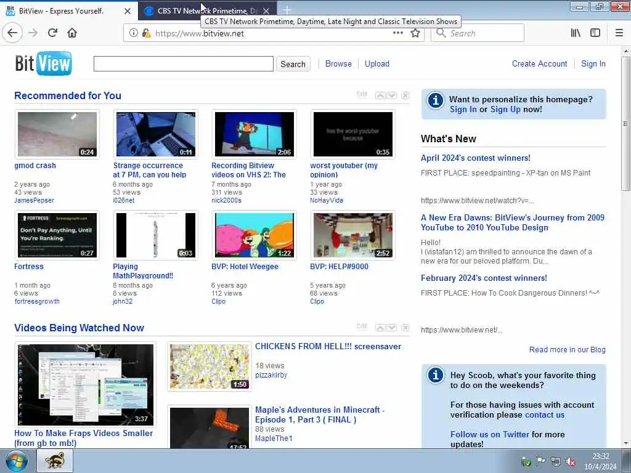The height and width of the screenshot is (473, 631).
Task: Visit the fortressgrowth channel link
Action: coord(37,301)
